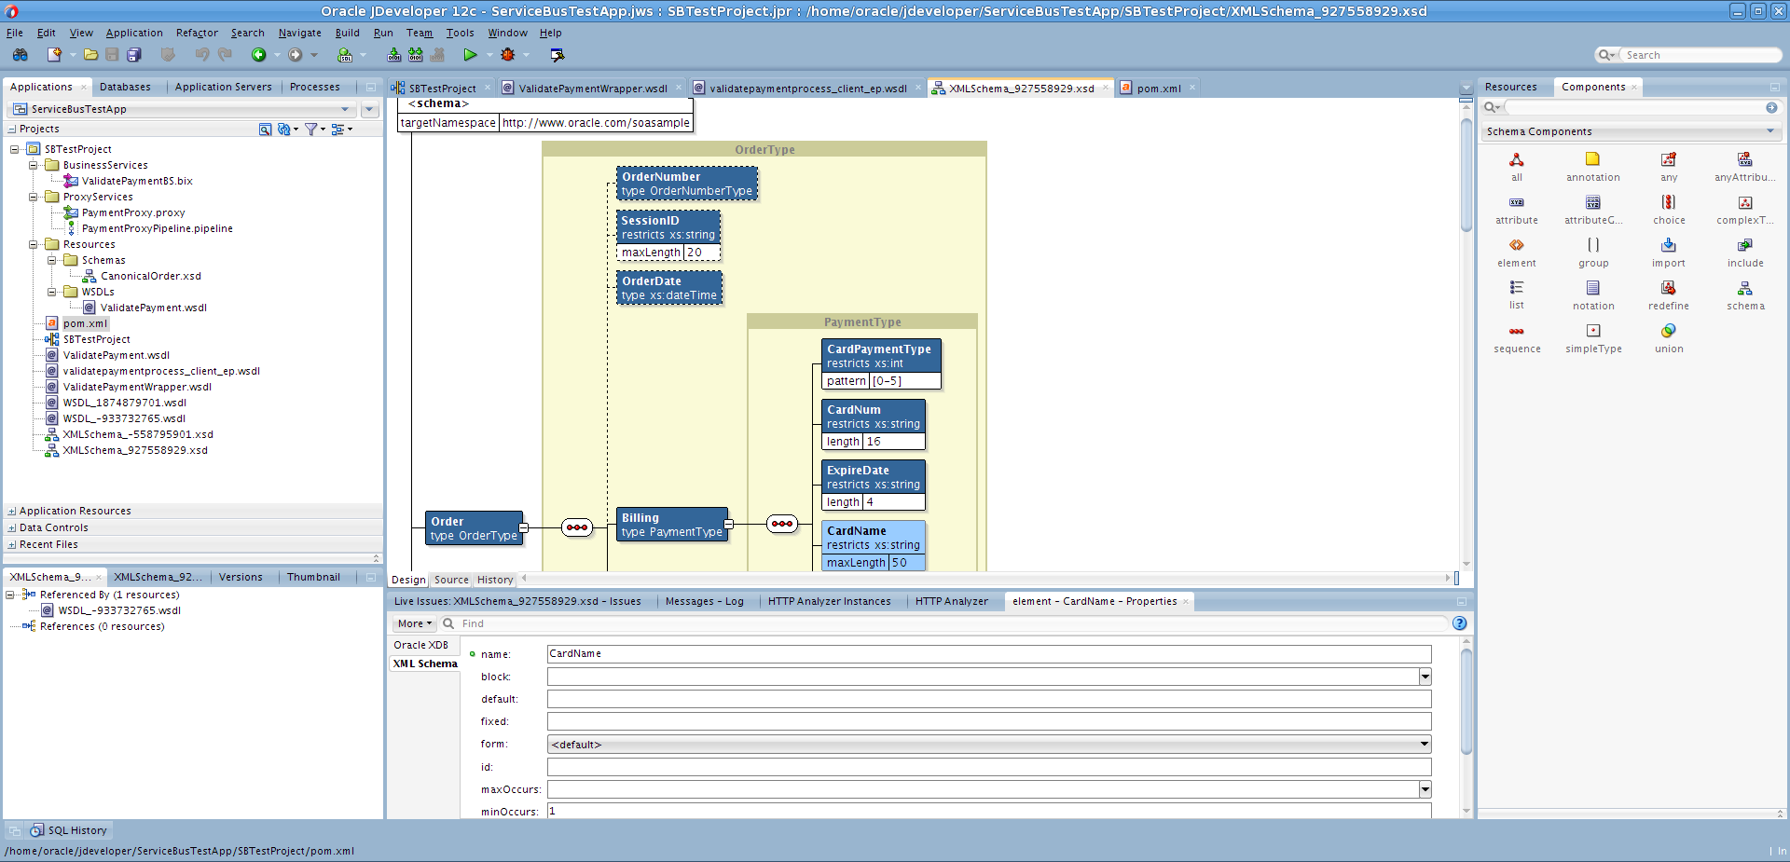This screenshot has width=1790, height=862.
Task: Expand the Application Resources section
Action: (x=11, y=511)
